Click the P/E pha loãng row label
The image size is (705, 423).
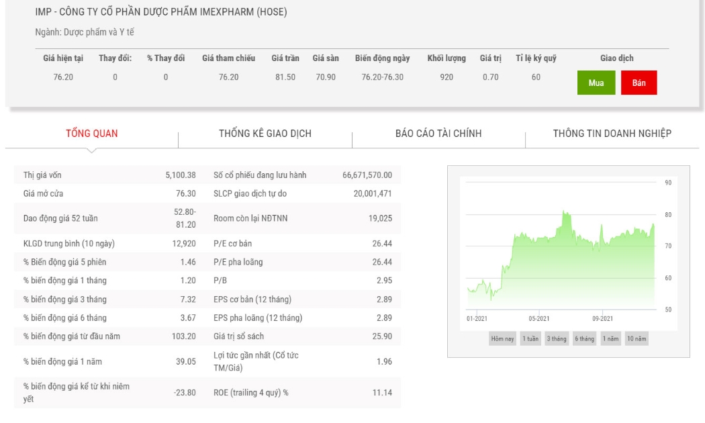(238, 262)
